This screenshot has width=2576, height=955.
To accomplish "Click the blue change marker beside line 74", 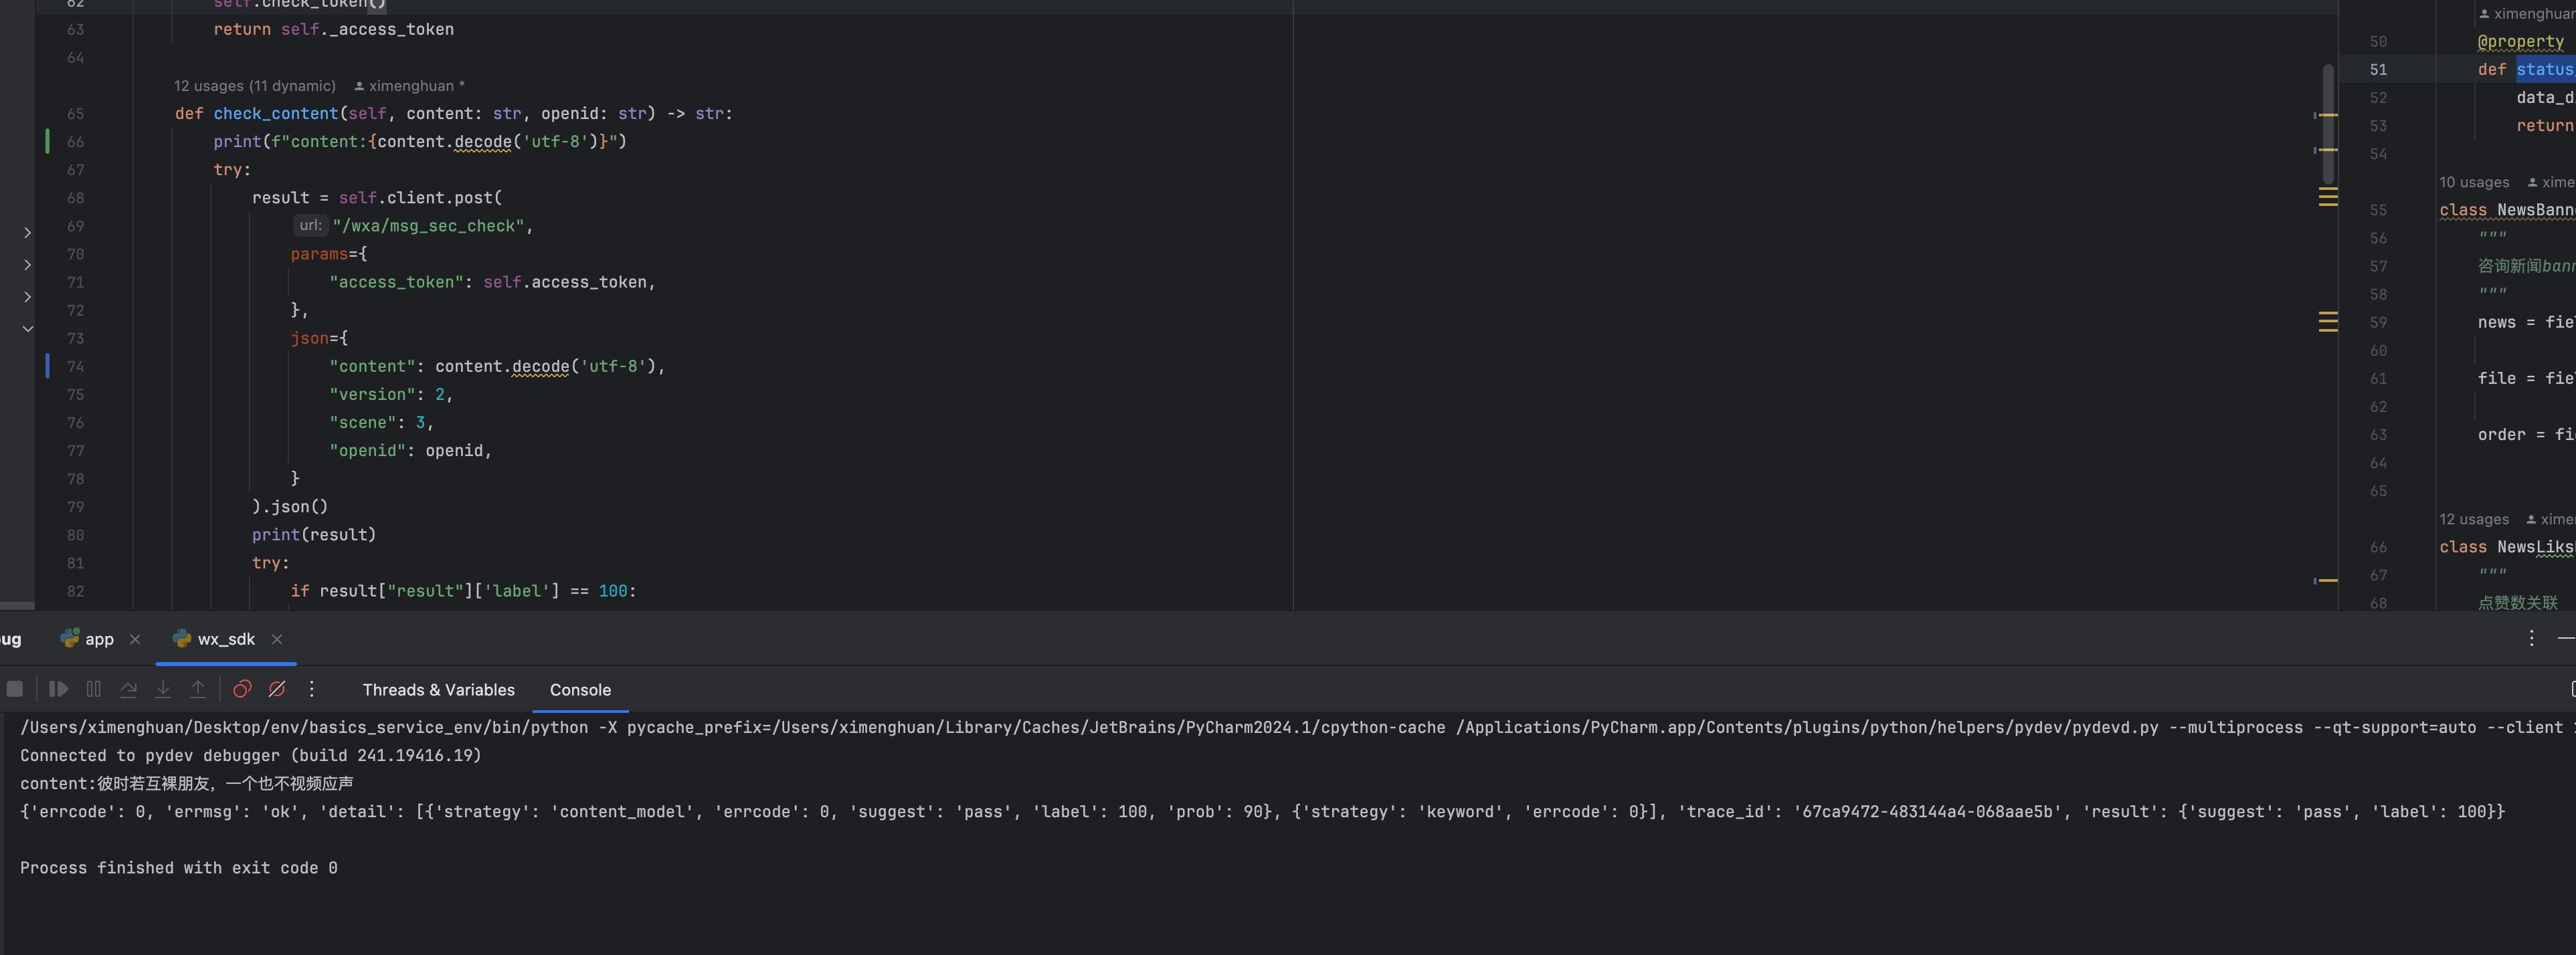I will point(47,366).
